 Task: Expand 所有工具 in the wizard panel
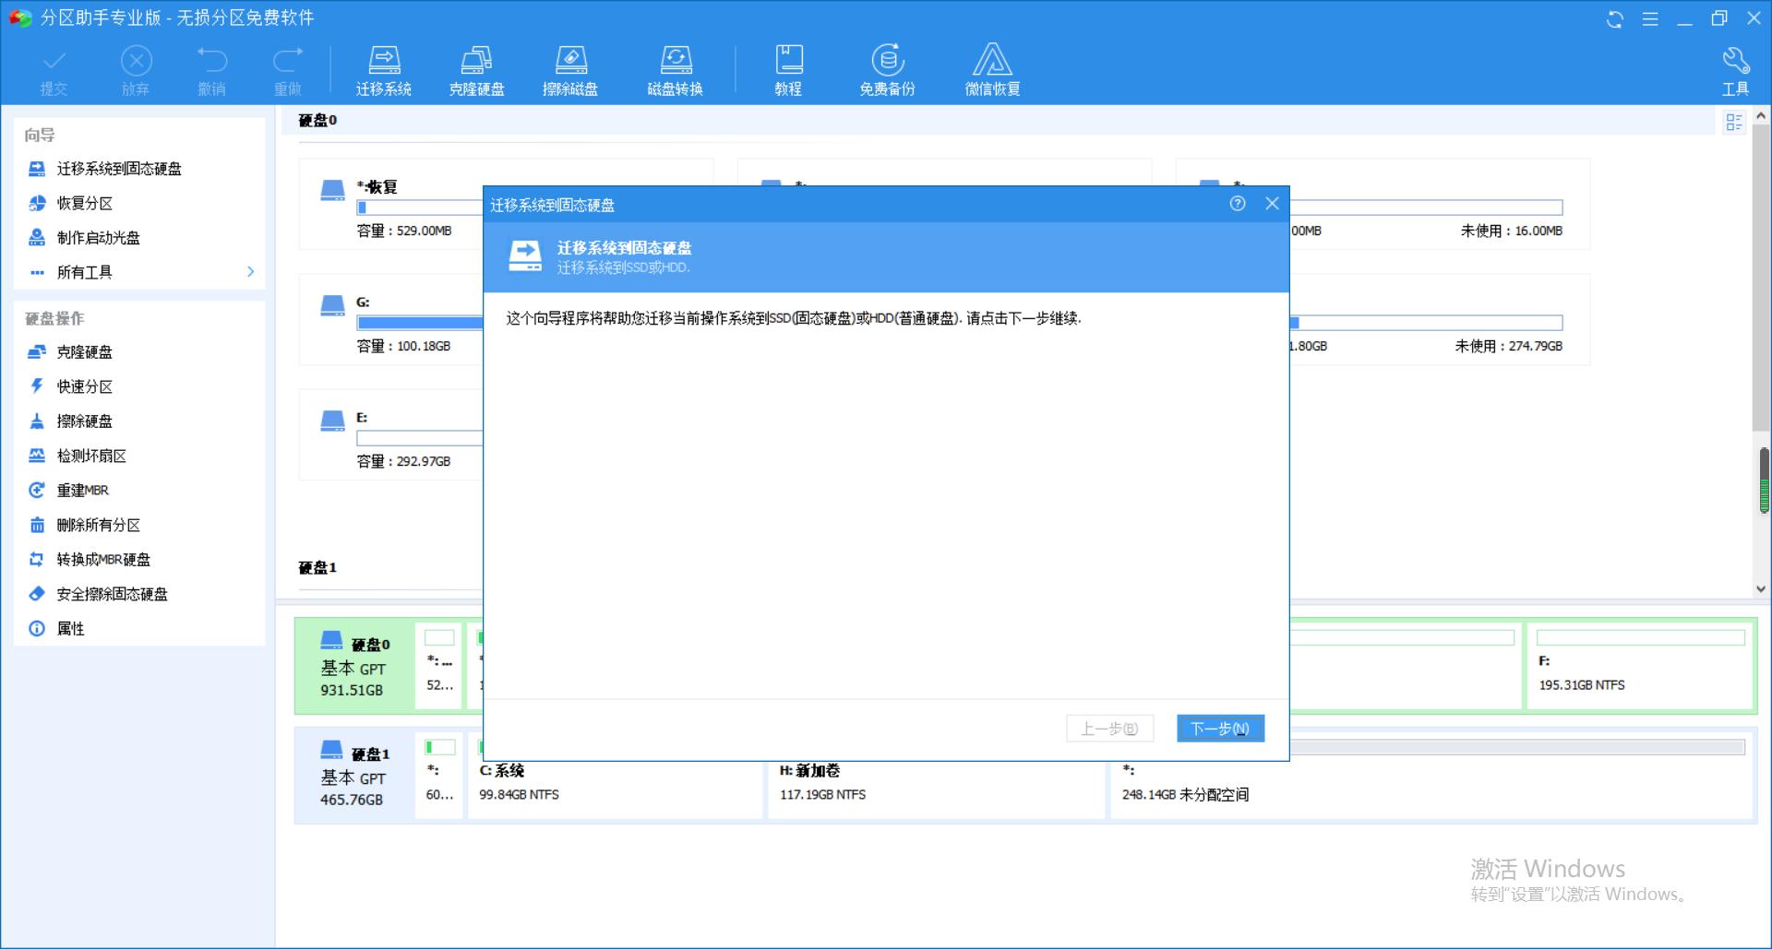83,271
